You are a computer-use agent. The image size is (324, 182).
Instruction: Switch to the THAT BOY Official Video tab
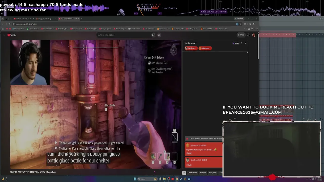click(24, 19)
